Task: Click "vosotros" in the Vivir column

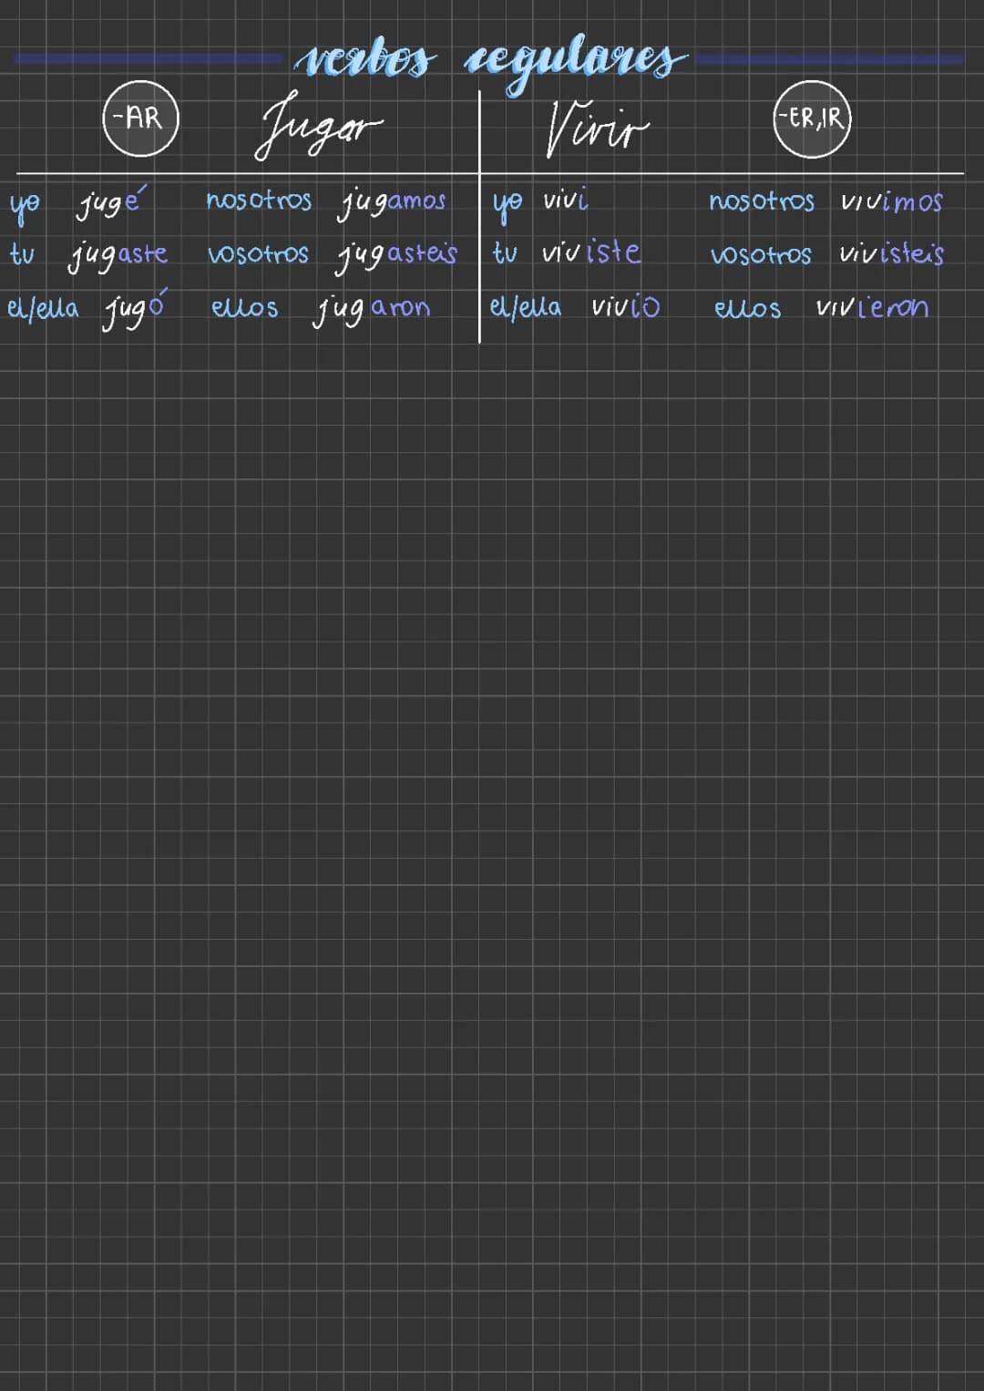Action: tap(761, 254)
